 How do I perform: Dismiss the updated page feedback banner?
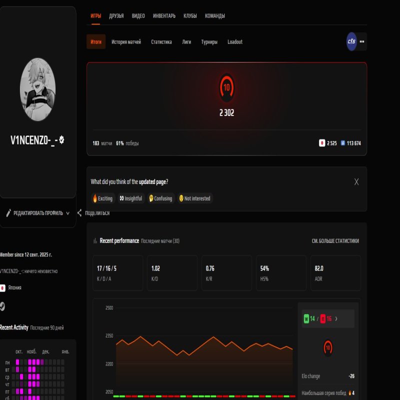(356, 181)
